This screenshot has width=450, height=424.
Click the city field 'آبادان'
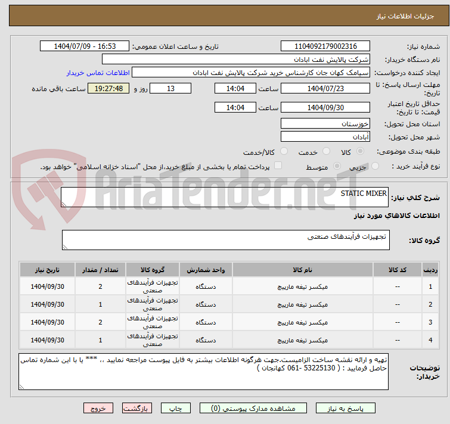tap(325, 137)
